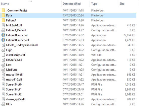
Task: Select the steam_api64.dll file name
Action: [16, 99]
